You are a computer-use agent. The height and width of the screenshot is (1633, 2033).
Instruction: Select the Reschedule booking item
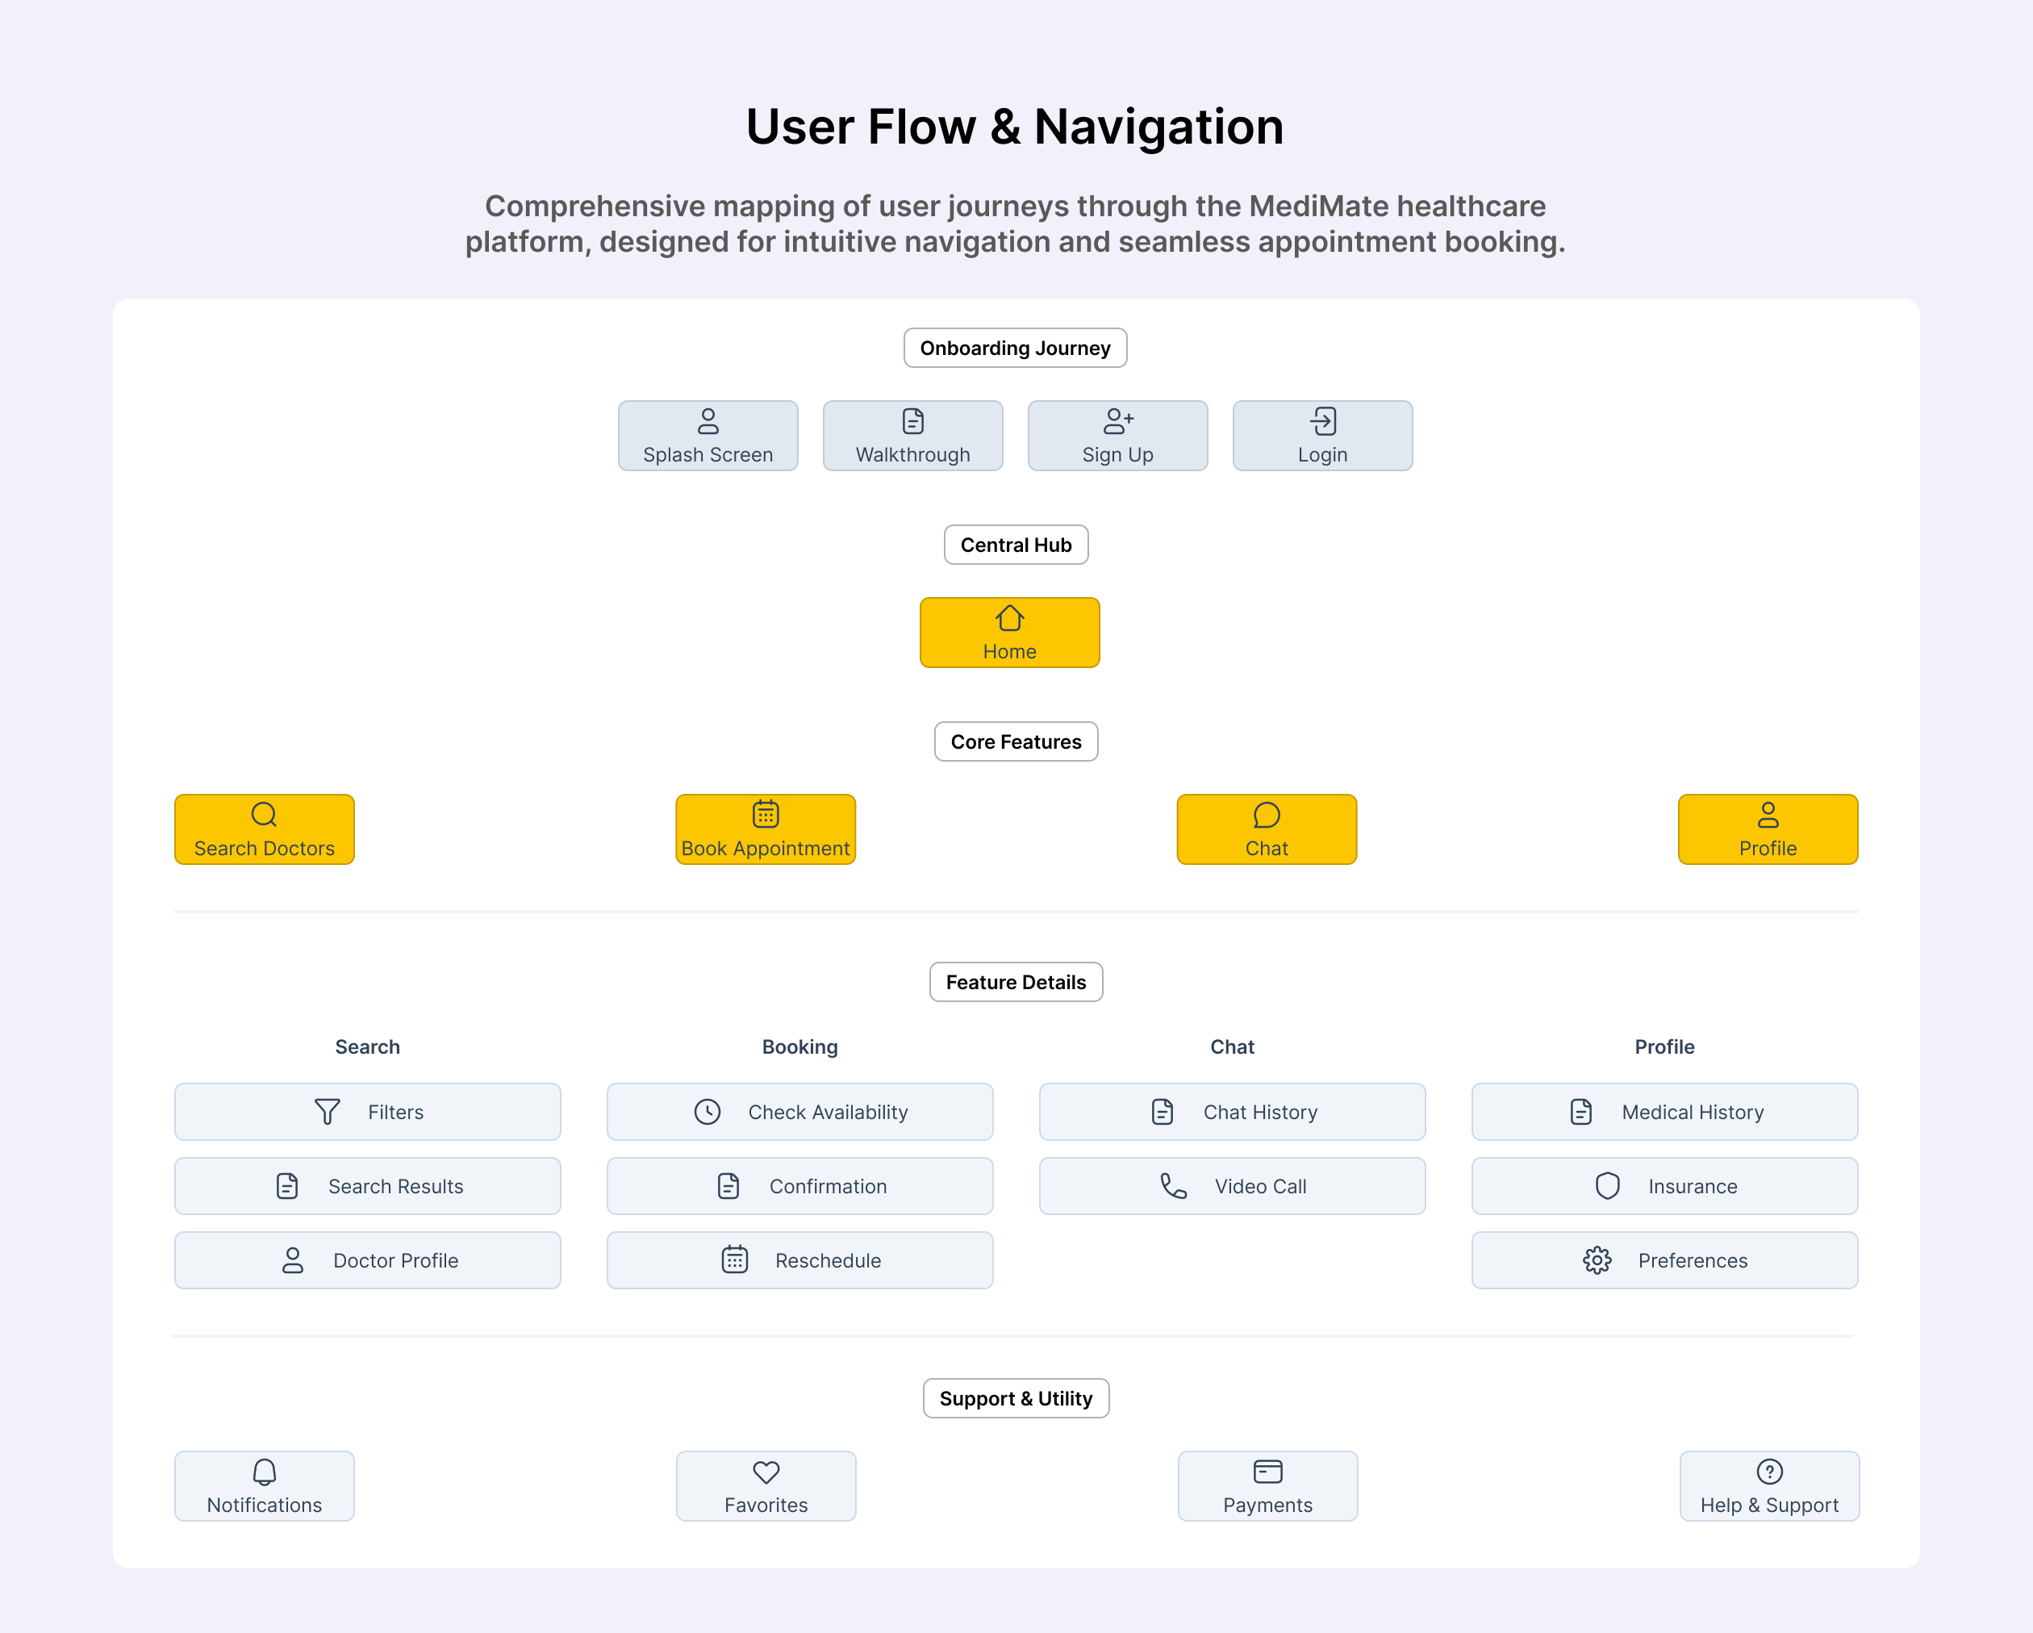point(799,1260)
